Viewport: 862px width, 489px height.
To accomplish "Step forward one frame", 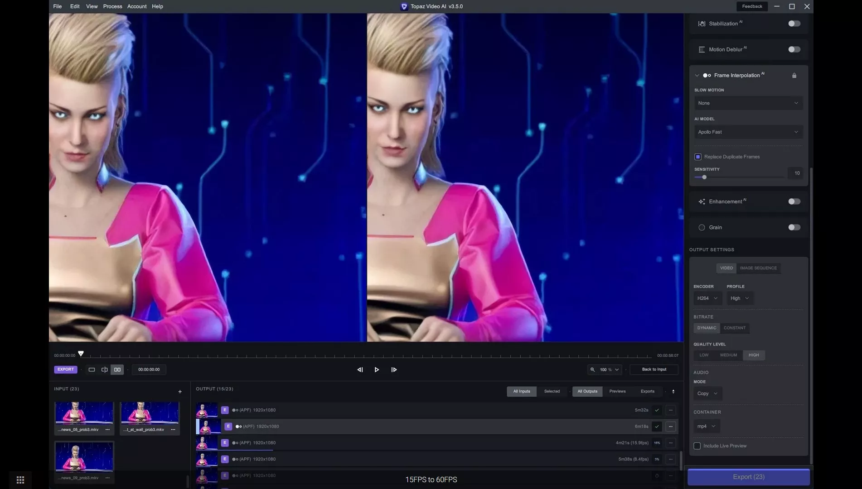I will (394, 369).
